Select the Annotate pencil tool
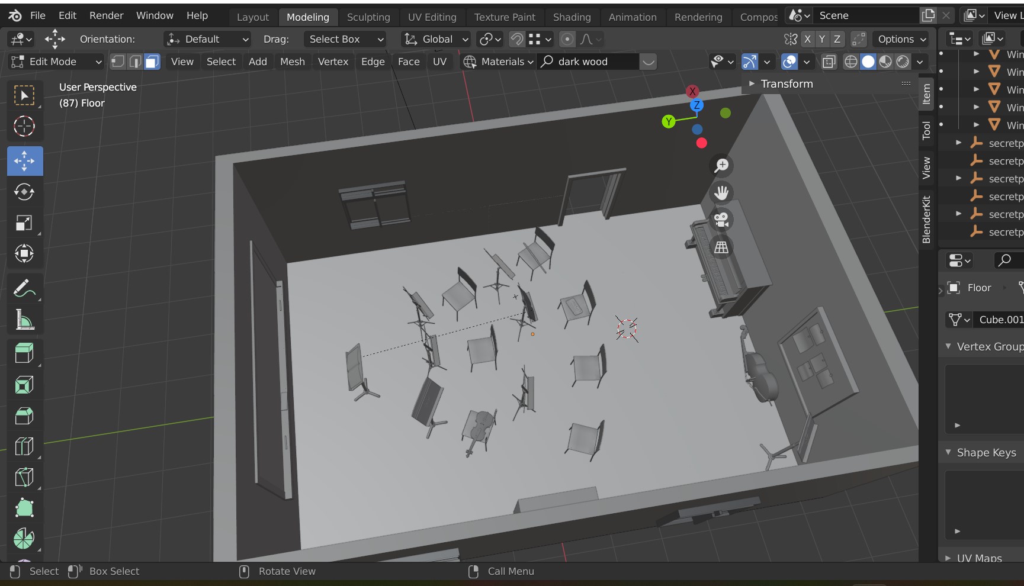Image resolution: width=1024 pixels, height=586 pixels. [24, 289]
